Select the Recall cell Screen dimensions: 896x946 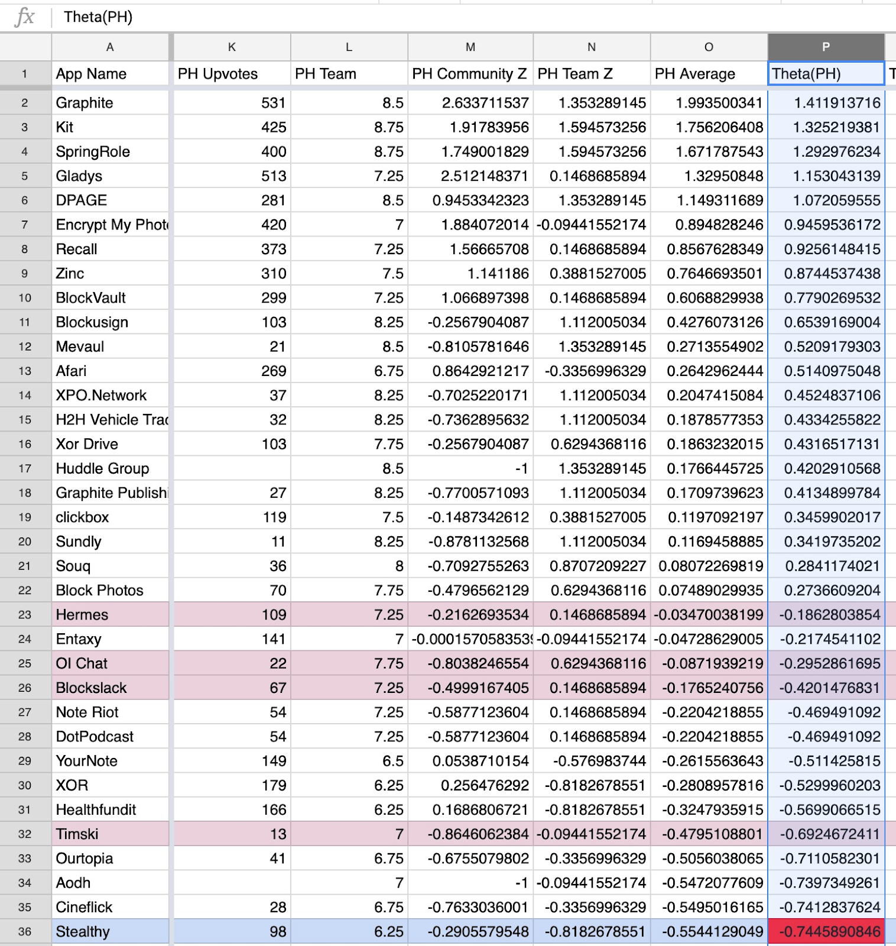(111, 249)
